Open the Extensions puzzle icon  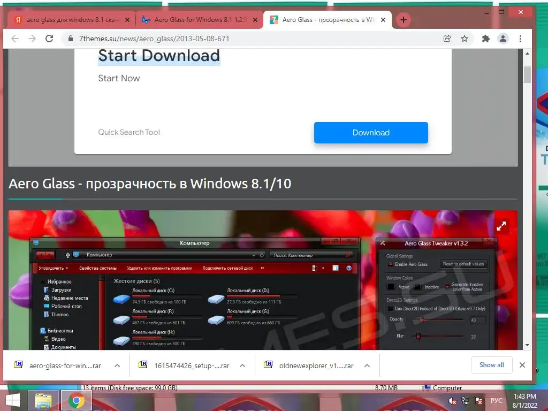point(485,39)
